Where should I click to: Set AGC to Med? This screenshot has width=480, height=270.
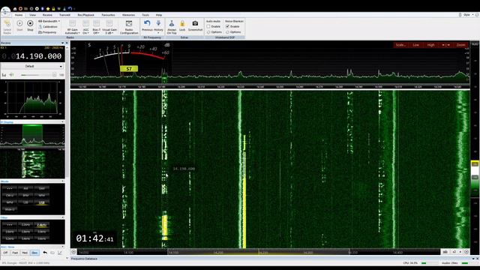pyautogui.click(x=25, y=253)
